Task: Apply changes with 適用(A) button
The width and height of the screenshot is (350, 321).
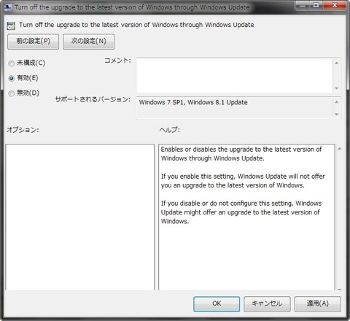Action: pos(318,303)
